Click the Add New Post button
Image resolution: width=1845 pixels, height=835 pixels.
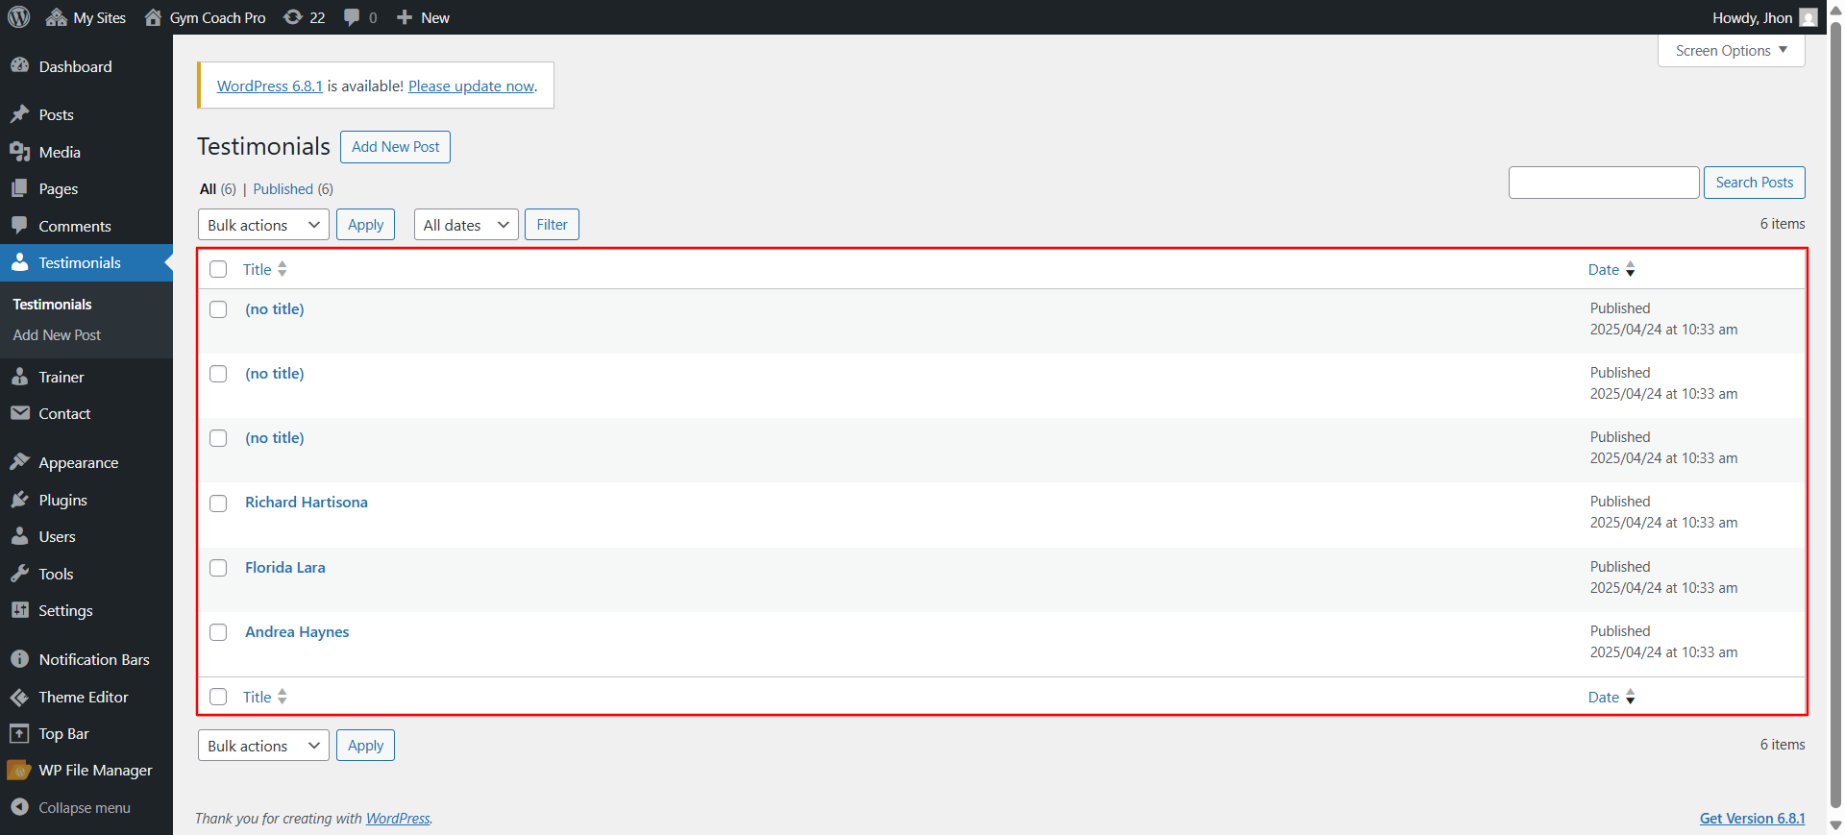(x=395, y=147)
